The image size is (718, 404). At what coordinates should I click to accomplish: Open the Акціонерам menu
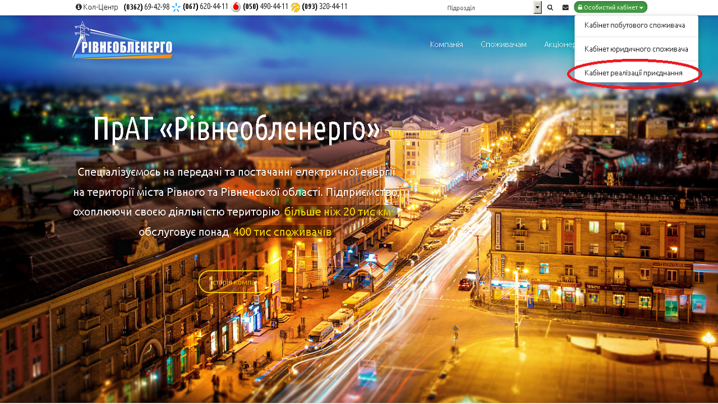coord(559,44)
